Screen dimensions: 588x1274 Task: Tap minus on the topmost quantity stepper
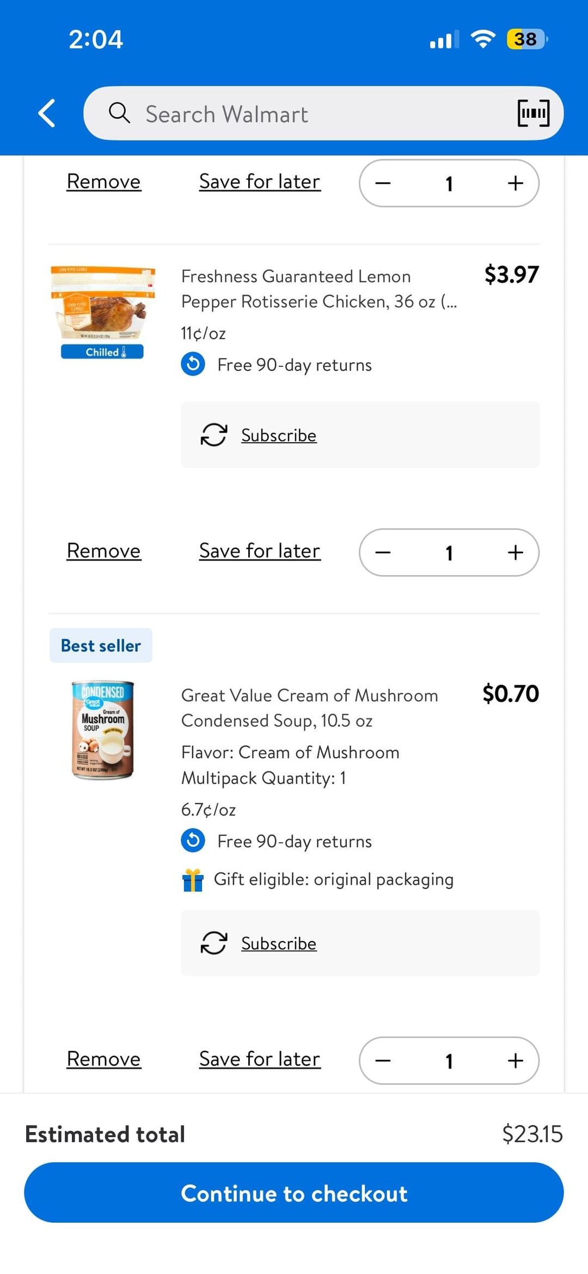[383, 183]
